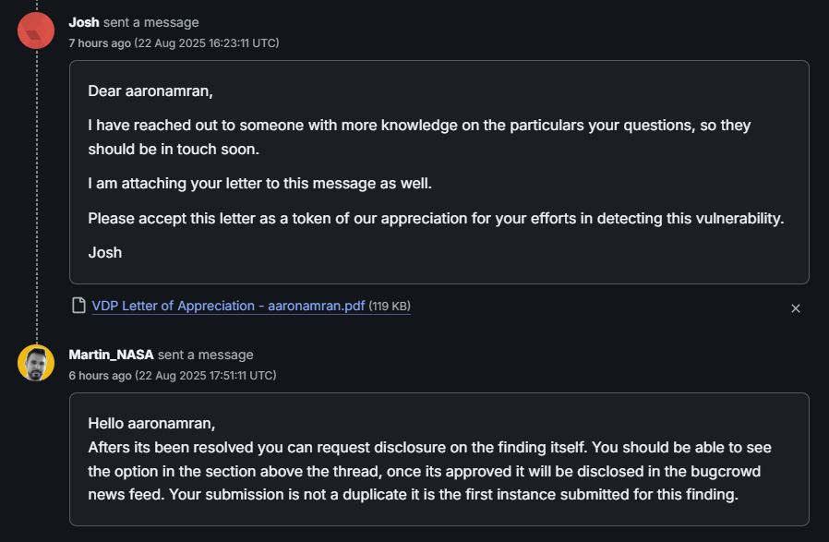Click the timeline marker beside Martin_NASA's message

(35, 363)
